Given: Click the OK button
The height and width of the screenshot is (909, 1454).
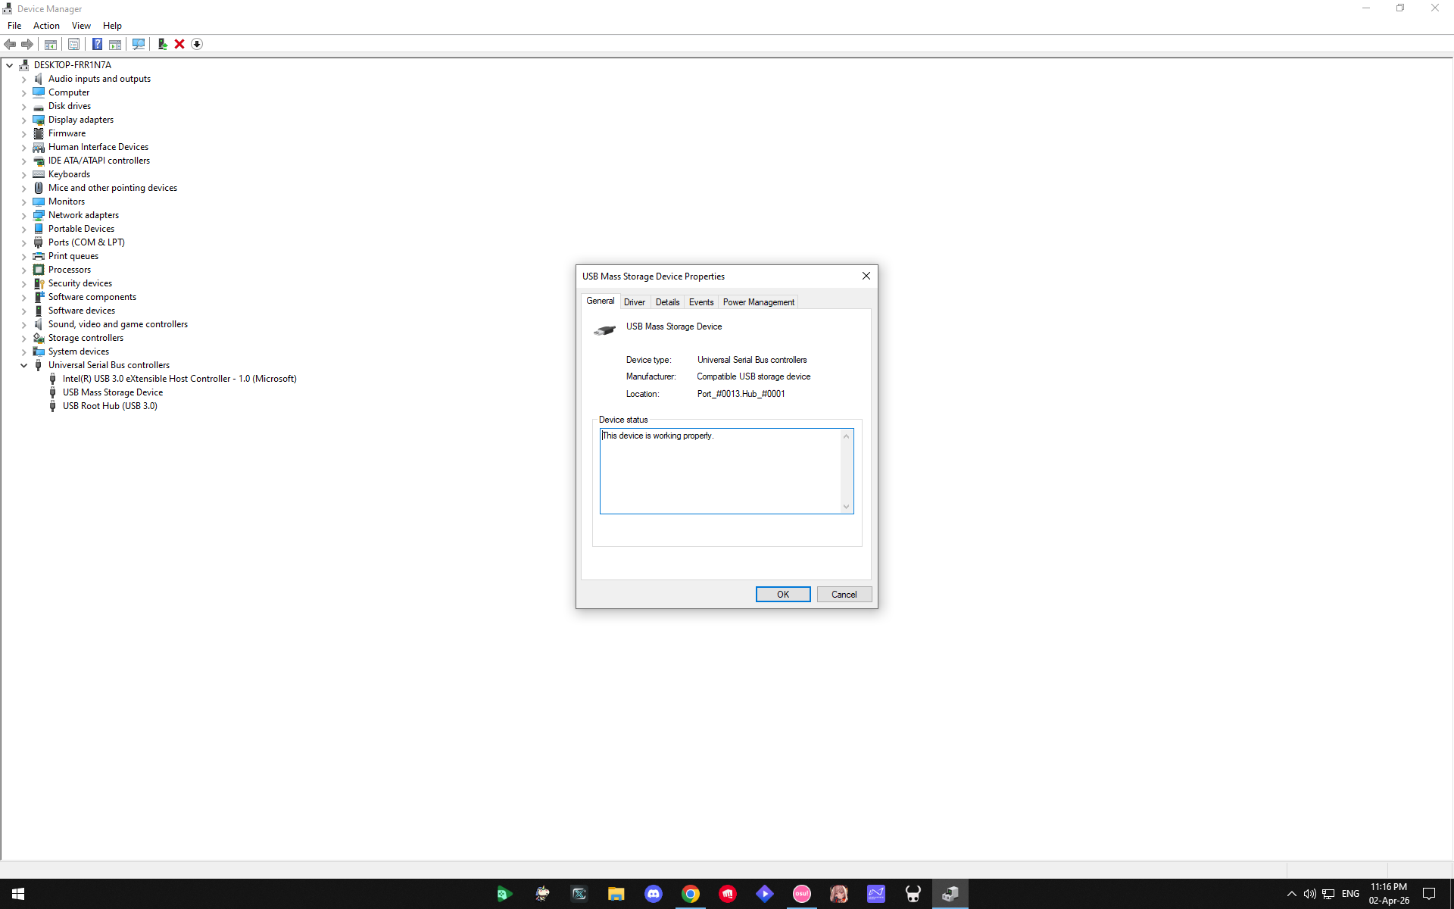Looking at the screenshot, I should coord(782,594).
